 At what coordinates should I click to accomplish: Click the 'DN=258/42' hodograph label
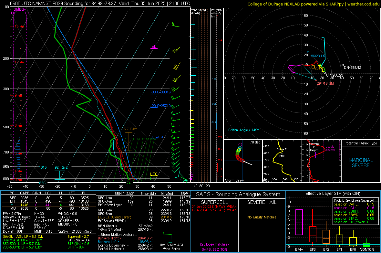coord(353,68)
